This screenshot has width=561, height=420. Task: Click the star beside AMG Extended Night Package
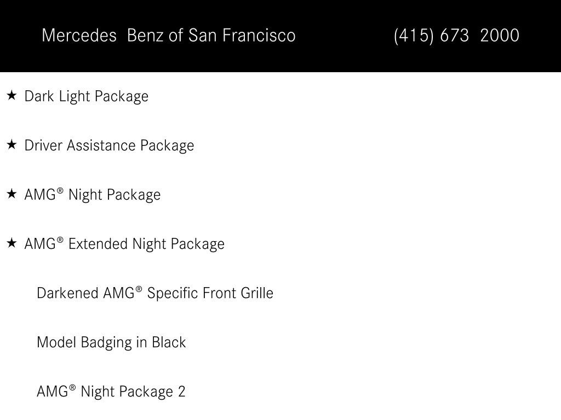[x=12, y=243]
